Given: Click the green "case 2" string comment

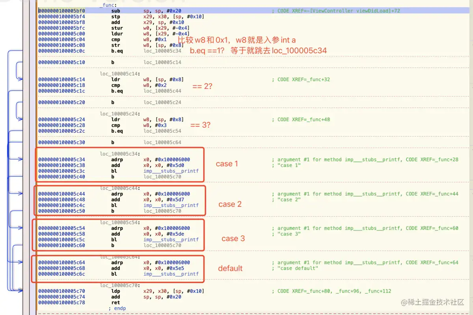Looking at the screenshot, I should [x=287, y=200].
